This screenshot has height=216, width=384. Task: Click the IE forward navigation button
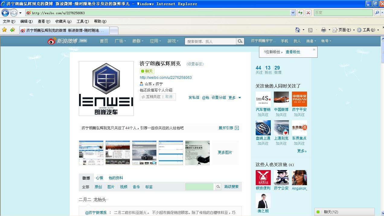14,13
